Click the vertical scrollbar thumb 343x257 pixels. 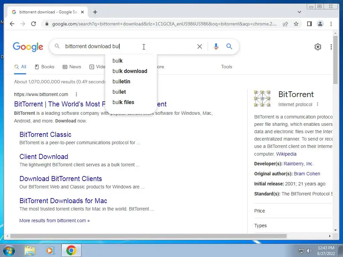[335, 60]
